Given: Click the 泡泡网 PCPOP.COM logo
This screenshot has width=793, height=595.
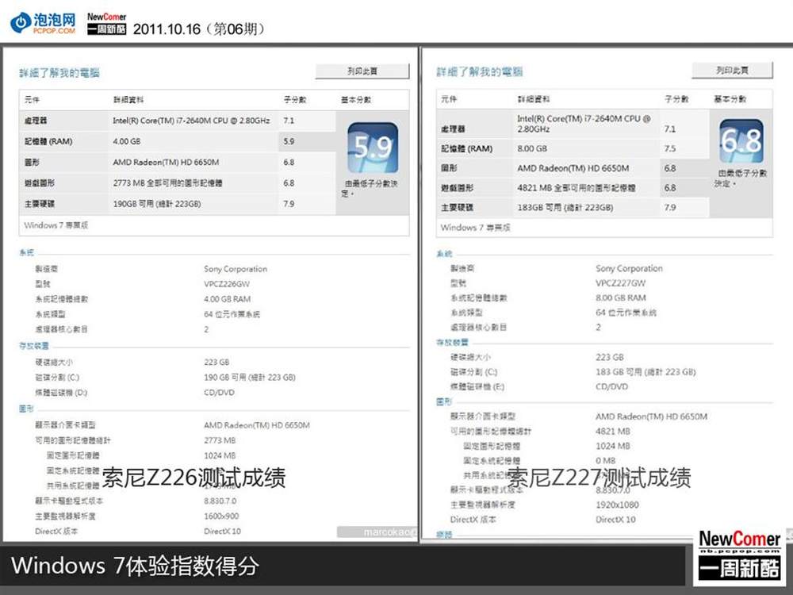Looking at the screenshot, I should point(43,23).
